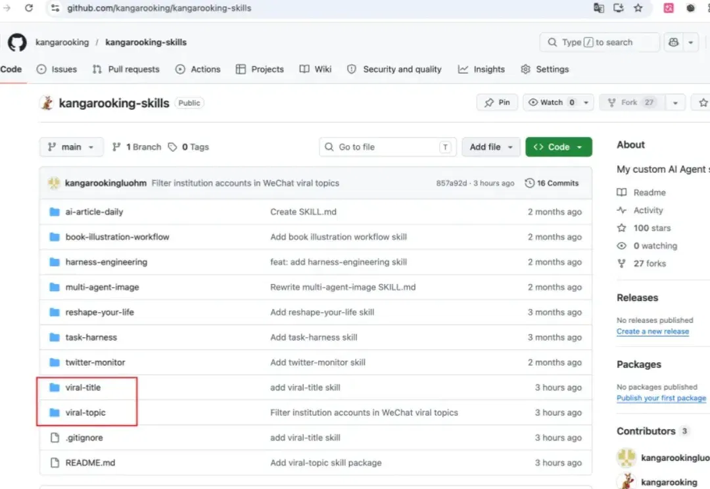
Task: Click the translate page icon in address bar
Action: [599, 8]
